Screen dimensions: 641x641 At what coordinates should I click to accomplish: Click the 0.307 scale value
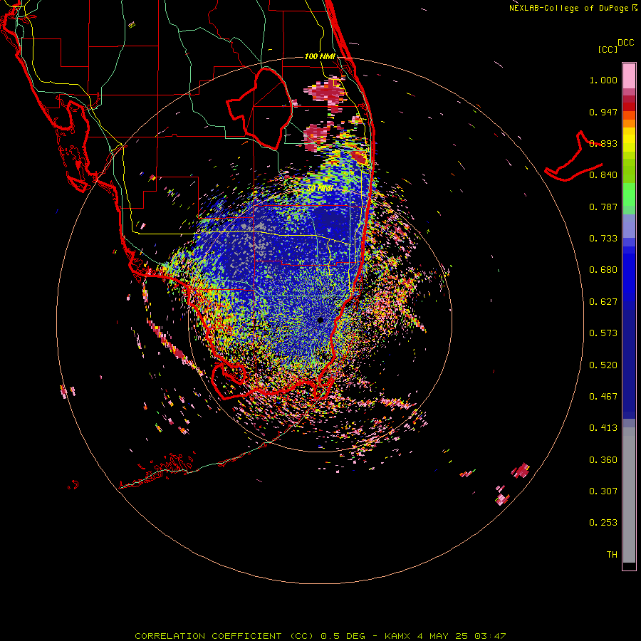click(603, 491)
